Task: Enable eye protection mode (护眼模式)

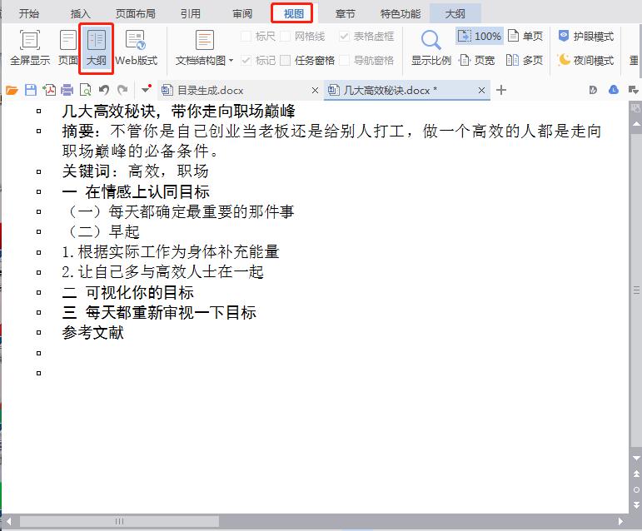Action: click(586, 36)
